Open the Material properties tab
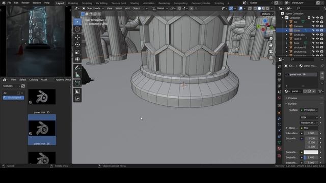 coord(279,148)
